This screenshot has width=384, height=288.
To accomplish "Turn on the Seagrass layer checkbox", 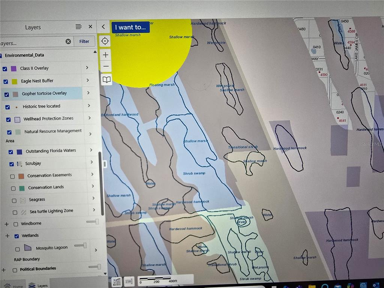I will click(14, 201).
